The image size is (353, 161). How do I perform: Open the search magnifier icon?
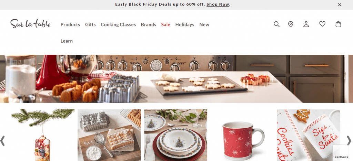coord(276,24)
